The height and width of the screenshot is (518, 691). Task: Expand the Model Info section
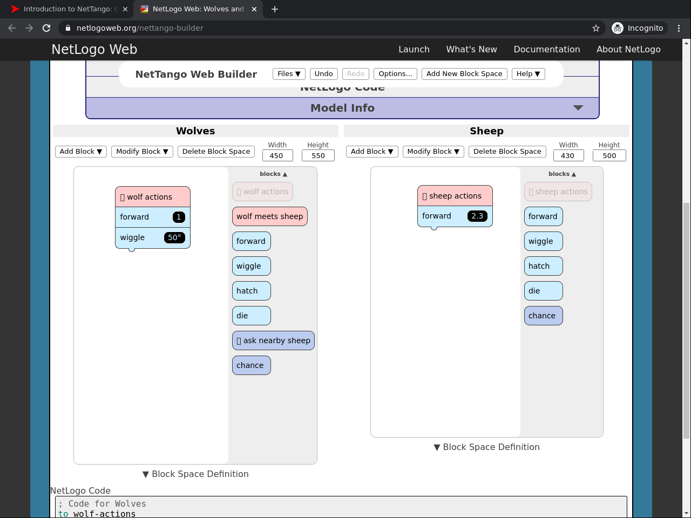click(342, 108)
